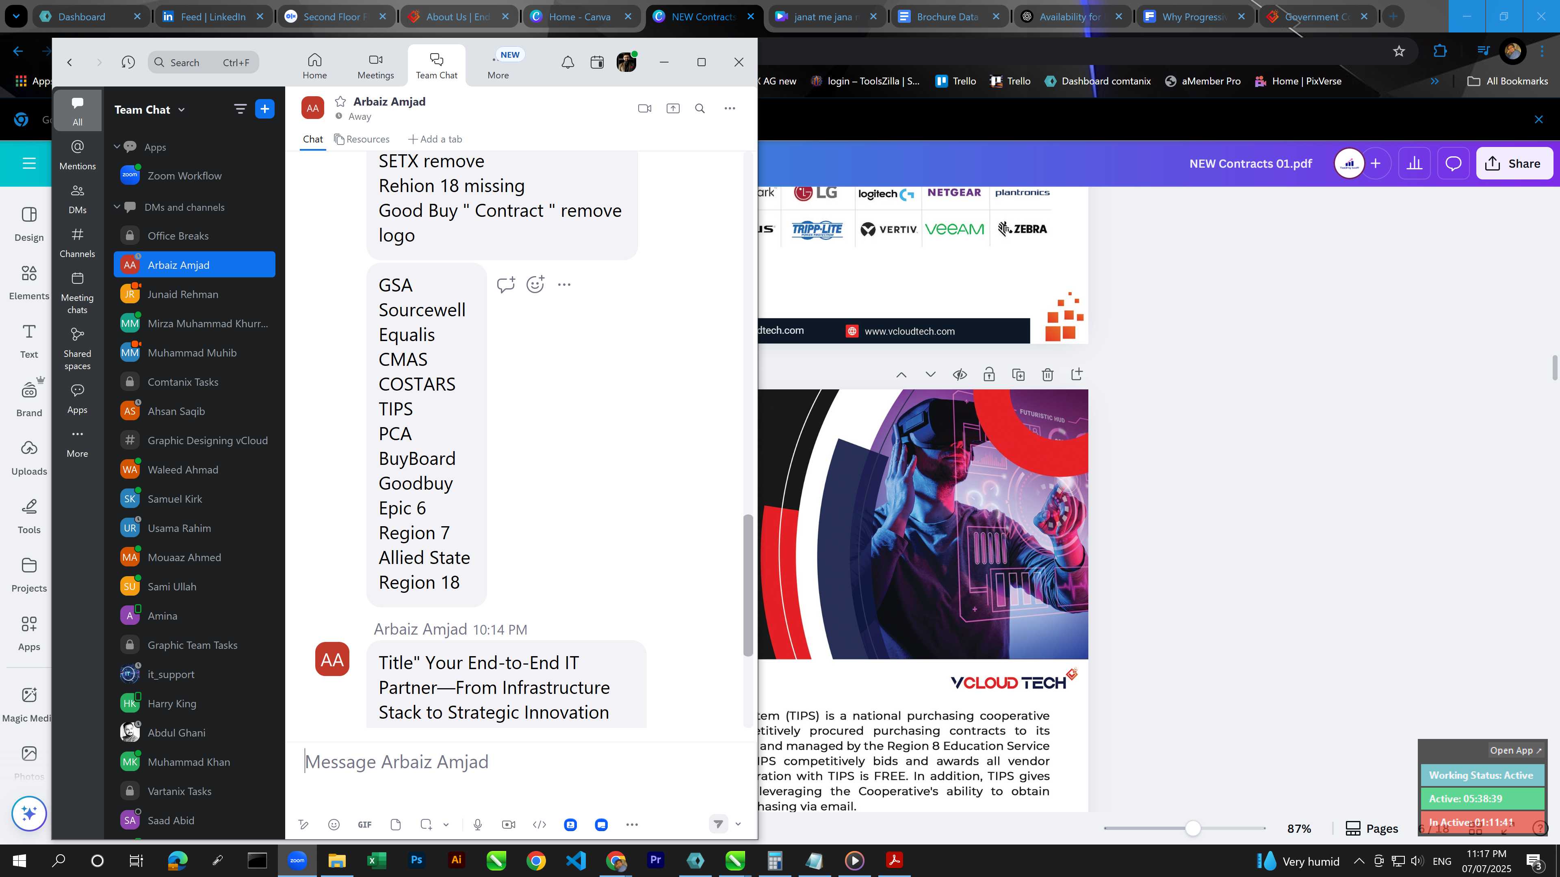
Task: Open the chat list filter icon
Action: click(x=240, y=109)
